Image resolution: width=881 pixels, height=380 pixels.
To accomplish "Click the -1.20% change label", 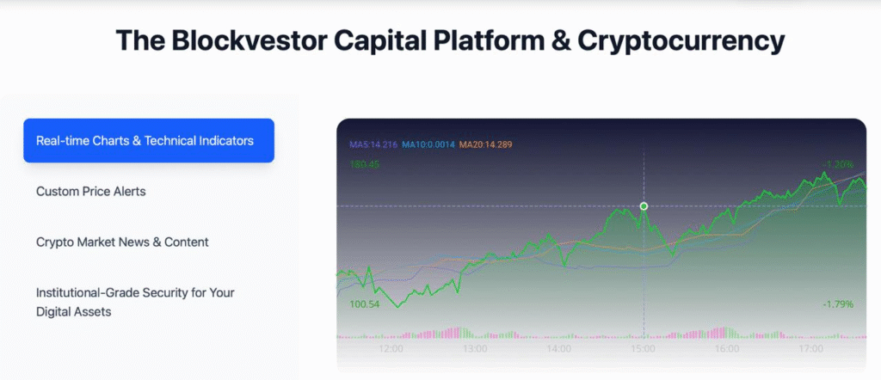I will (837, 164).
